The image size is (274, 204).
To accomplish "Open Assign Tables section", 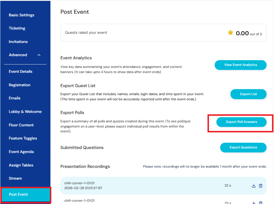I will (x=21, y=165).
